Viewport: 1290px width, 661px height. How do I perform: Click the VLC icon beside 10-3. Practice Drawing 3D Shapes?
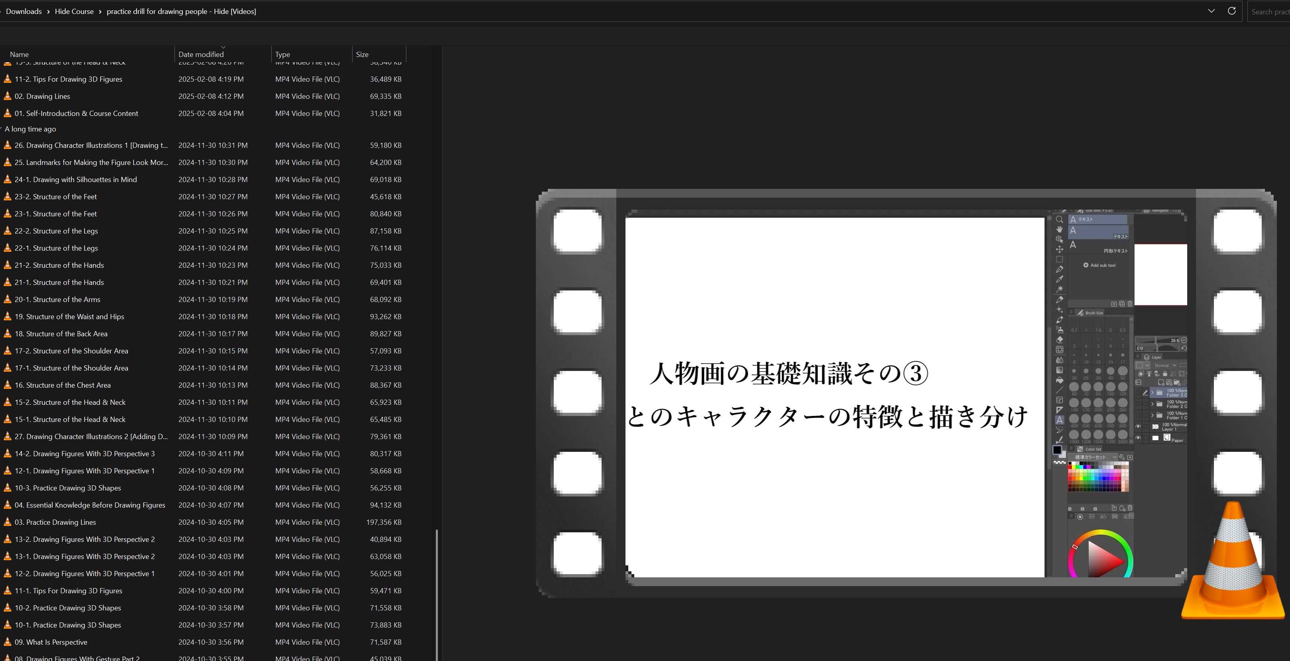8,487
